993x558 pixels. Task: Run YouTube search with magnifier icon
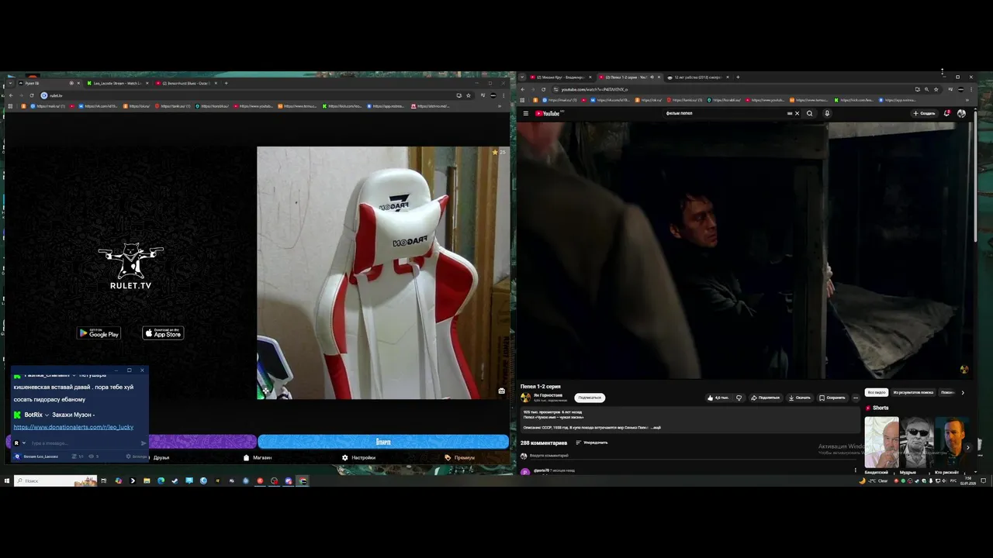coord(809,113)
